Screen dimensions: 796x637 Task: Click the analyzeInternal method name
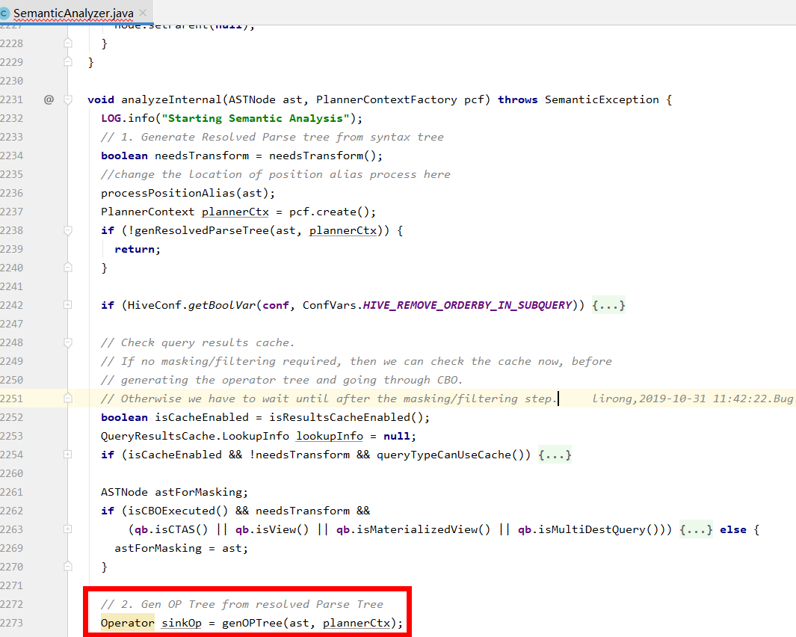tap(171, 99)
